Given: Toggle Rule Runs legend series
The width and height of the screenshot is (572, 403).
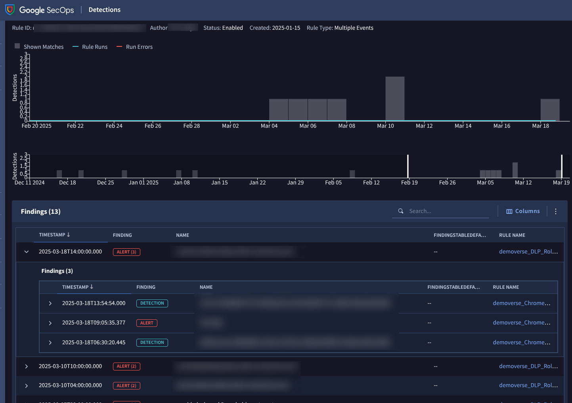Looking at the screenshot, I should coord(90,47).
